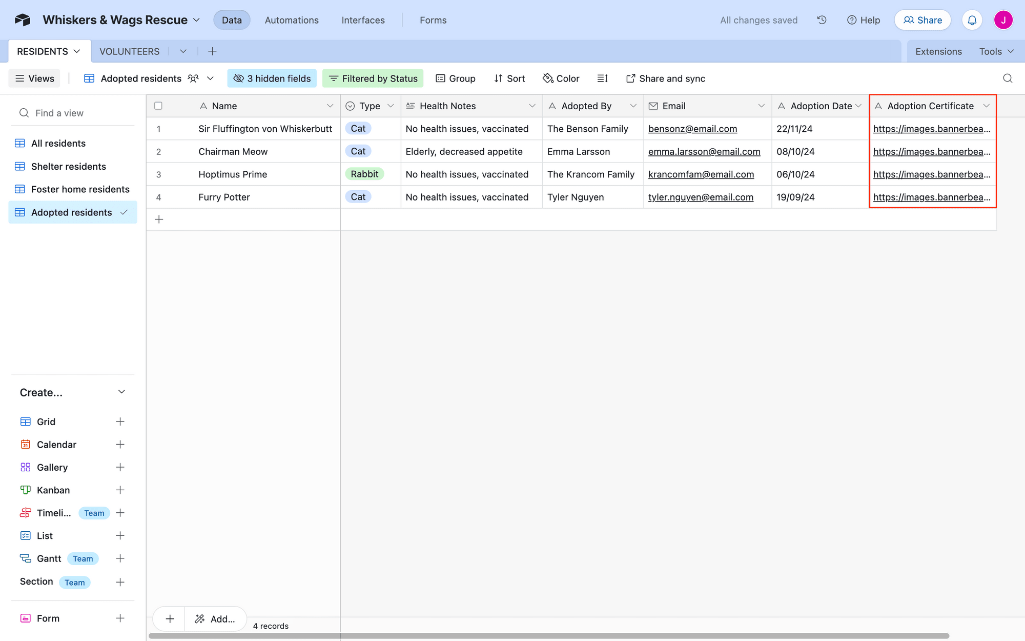The width and height of the screenshot is (1025, 641).
Task: Click the row checkbox for Chairman Meow
Action: (x=158, y=151)
